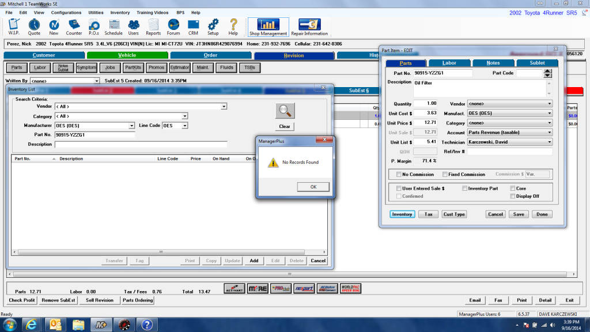Open the Written By dropdown
This screenshot has height=332, width=590.
[97, 81]
